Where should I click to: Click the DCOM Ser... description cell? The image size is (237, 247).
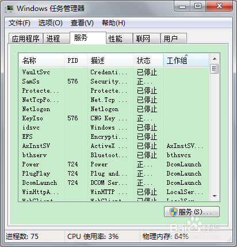(109, 183)
